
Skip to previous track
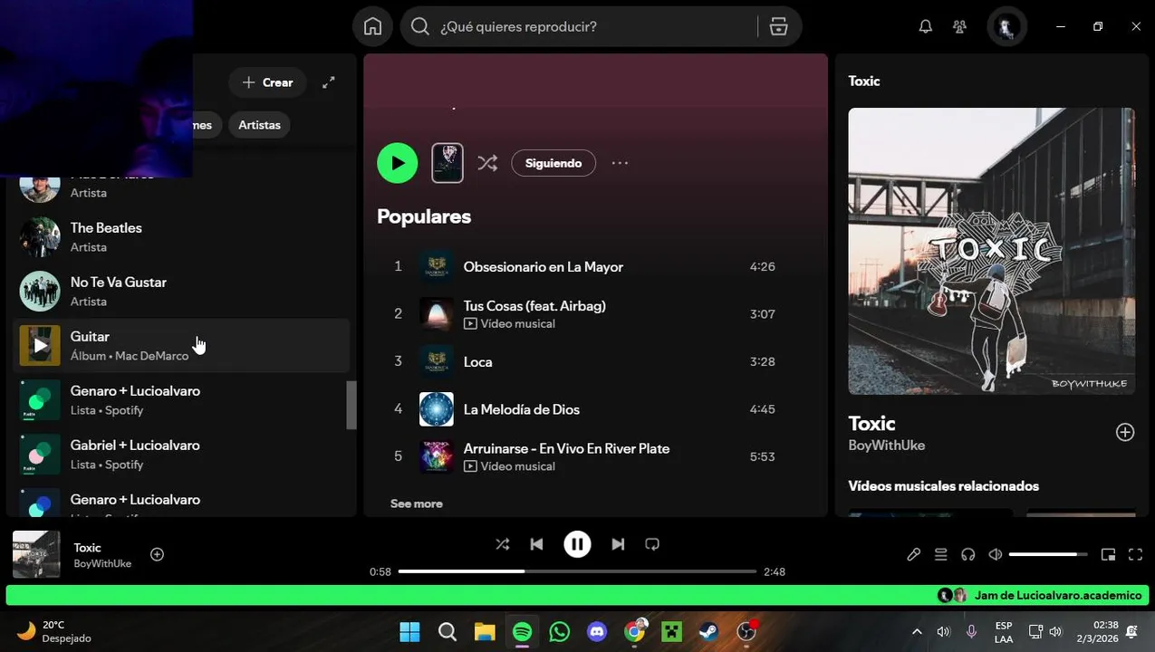click(536, 544)
